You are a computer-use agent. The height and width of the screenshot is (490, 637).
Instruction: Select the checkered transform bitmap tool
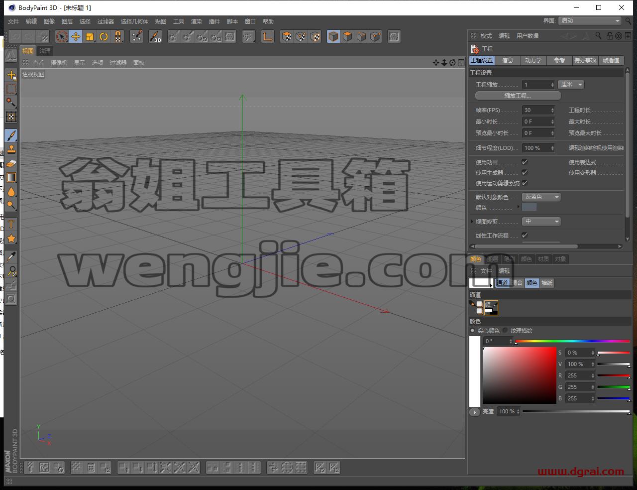pos(11,117)
